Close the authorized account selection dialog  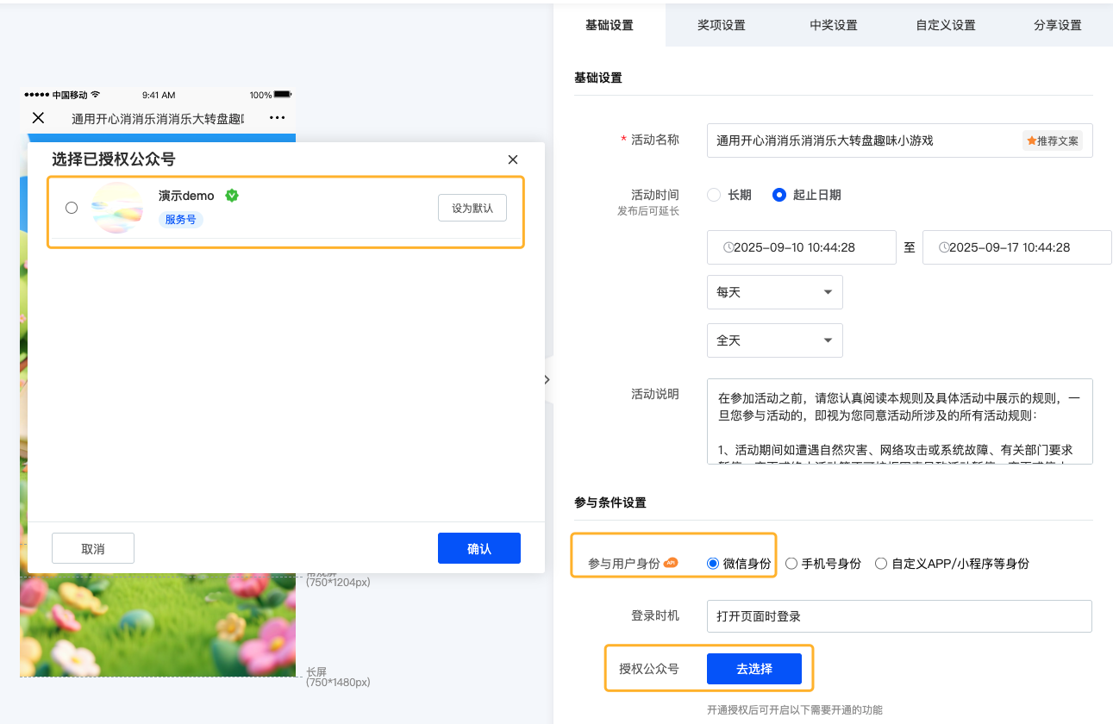(x=513, y=159)
